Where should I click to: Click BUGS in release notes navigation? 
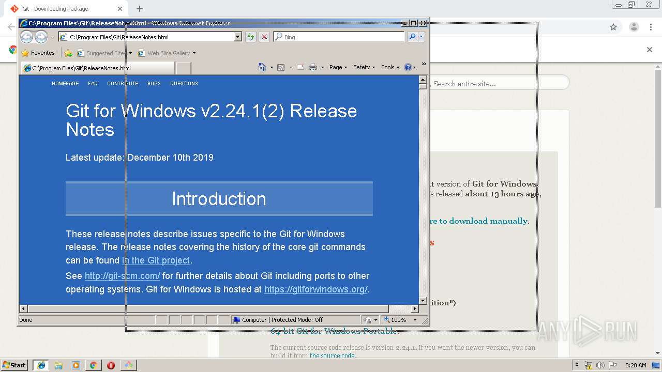click(154, 83)
